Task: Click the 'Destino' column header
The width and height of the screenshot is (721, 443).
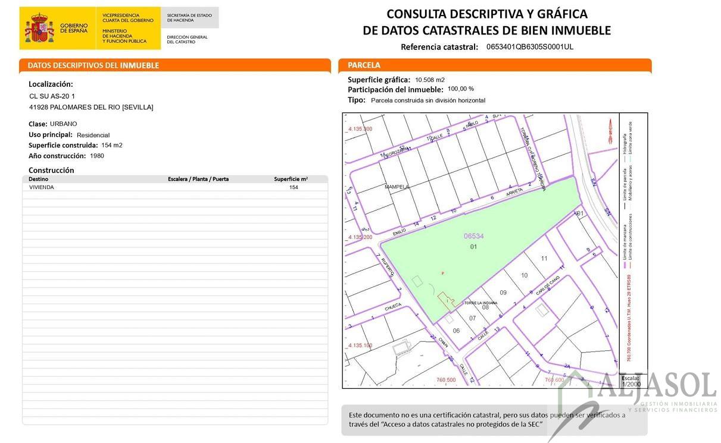Action: 39,179
